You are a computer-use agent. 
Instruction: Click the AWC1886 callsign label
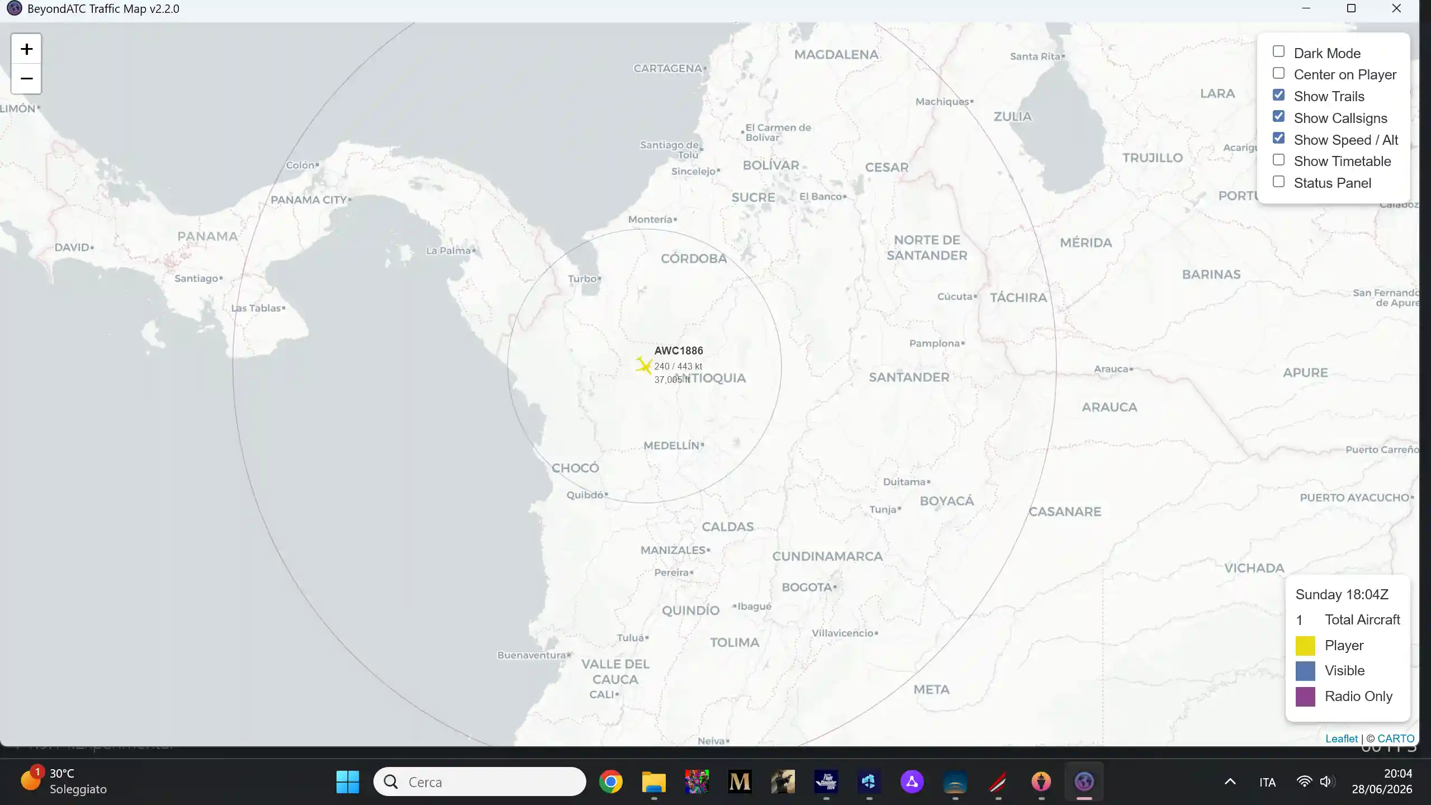tap(679, 351)
